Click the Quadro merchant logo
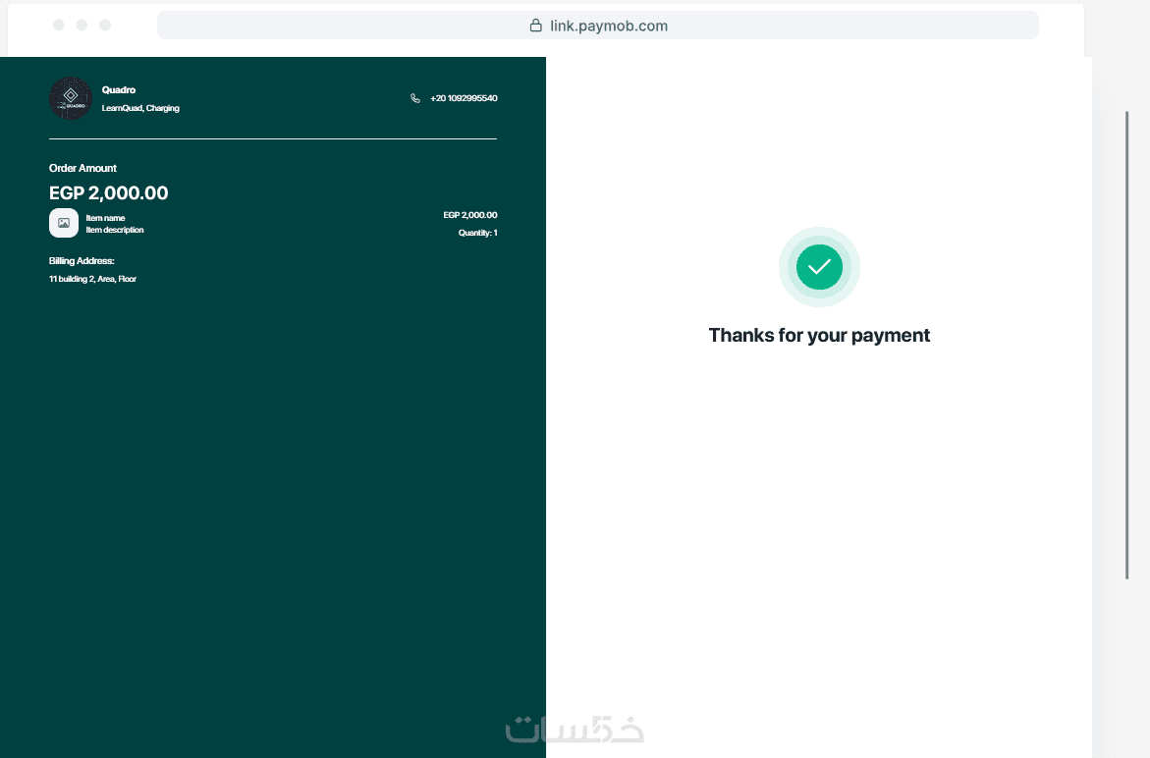 71,97
